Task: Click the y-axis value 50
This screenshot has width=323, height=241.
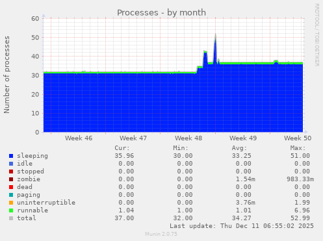Action: [35, 38]
